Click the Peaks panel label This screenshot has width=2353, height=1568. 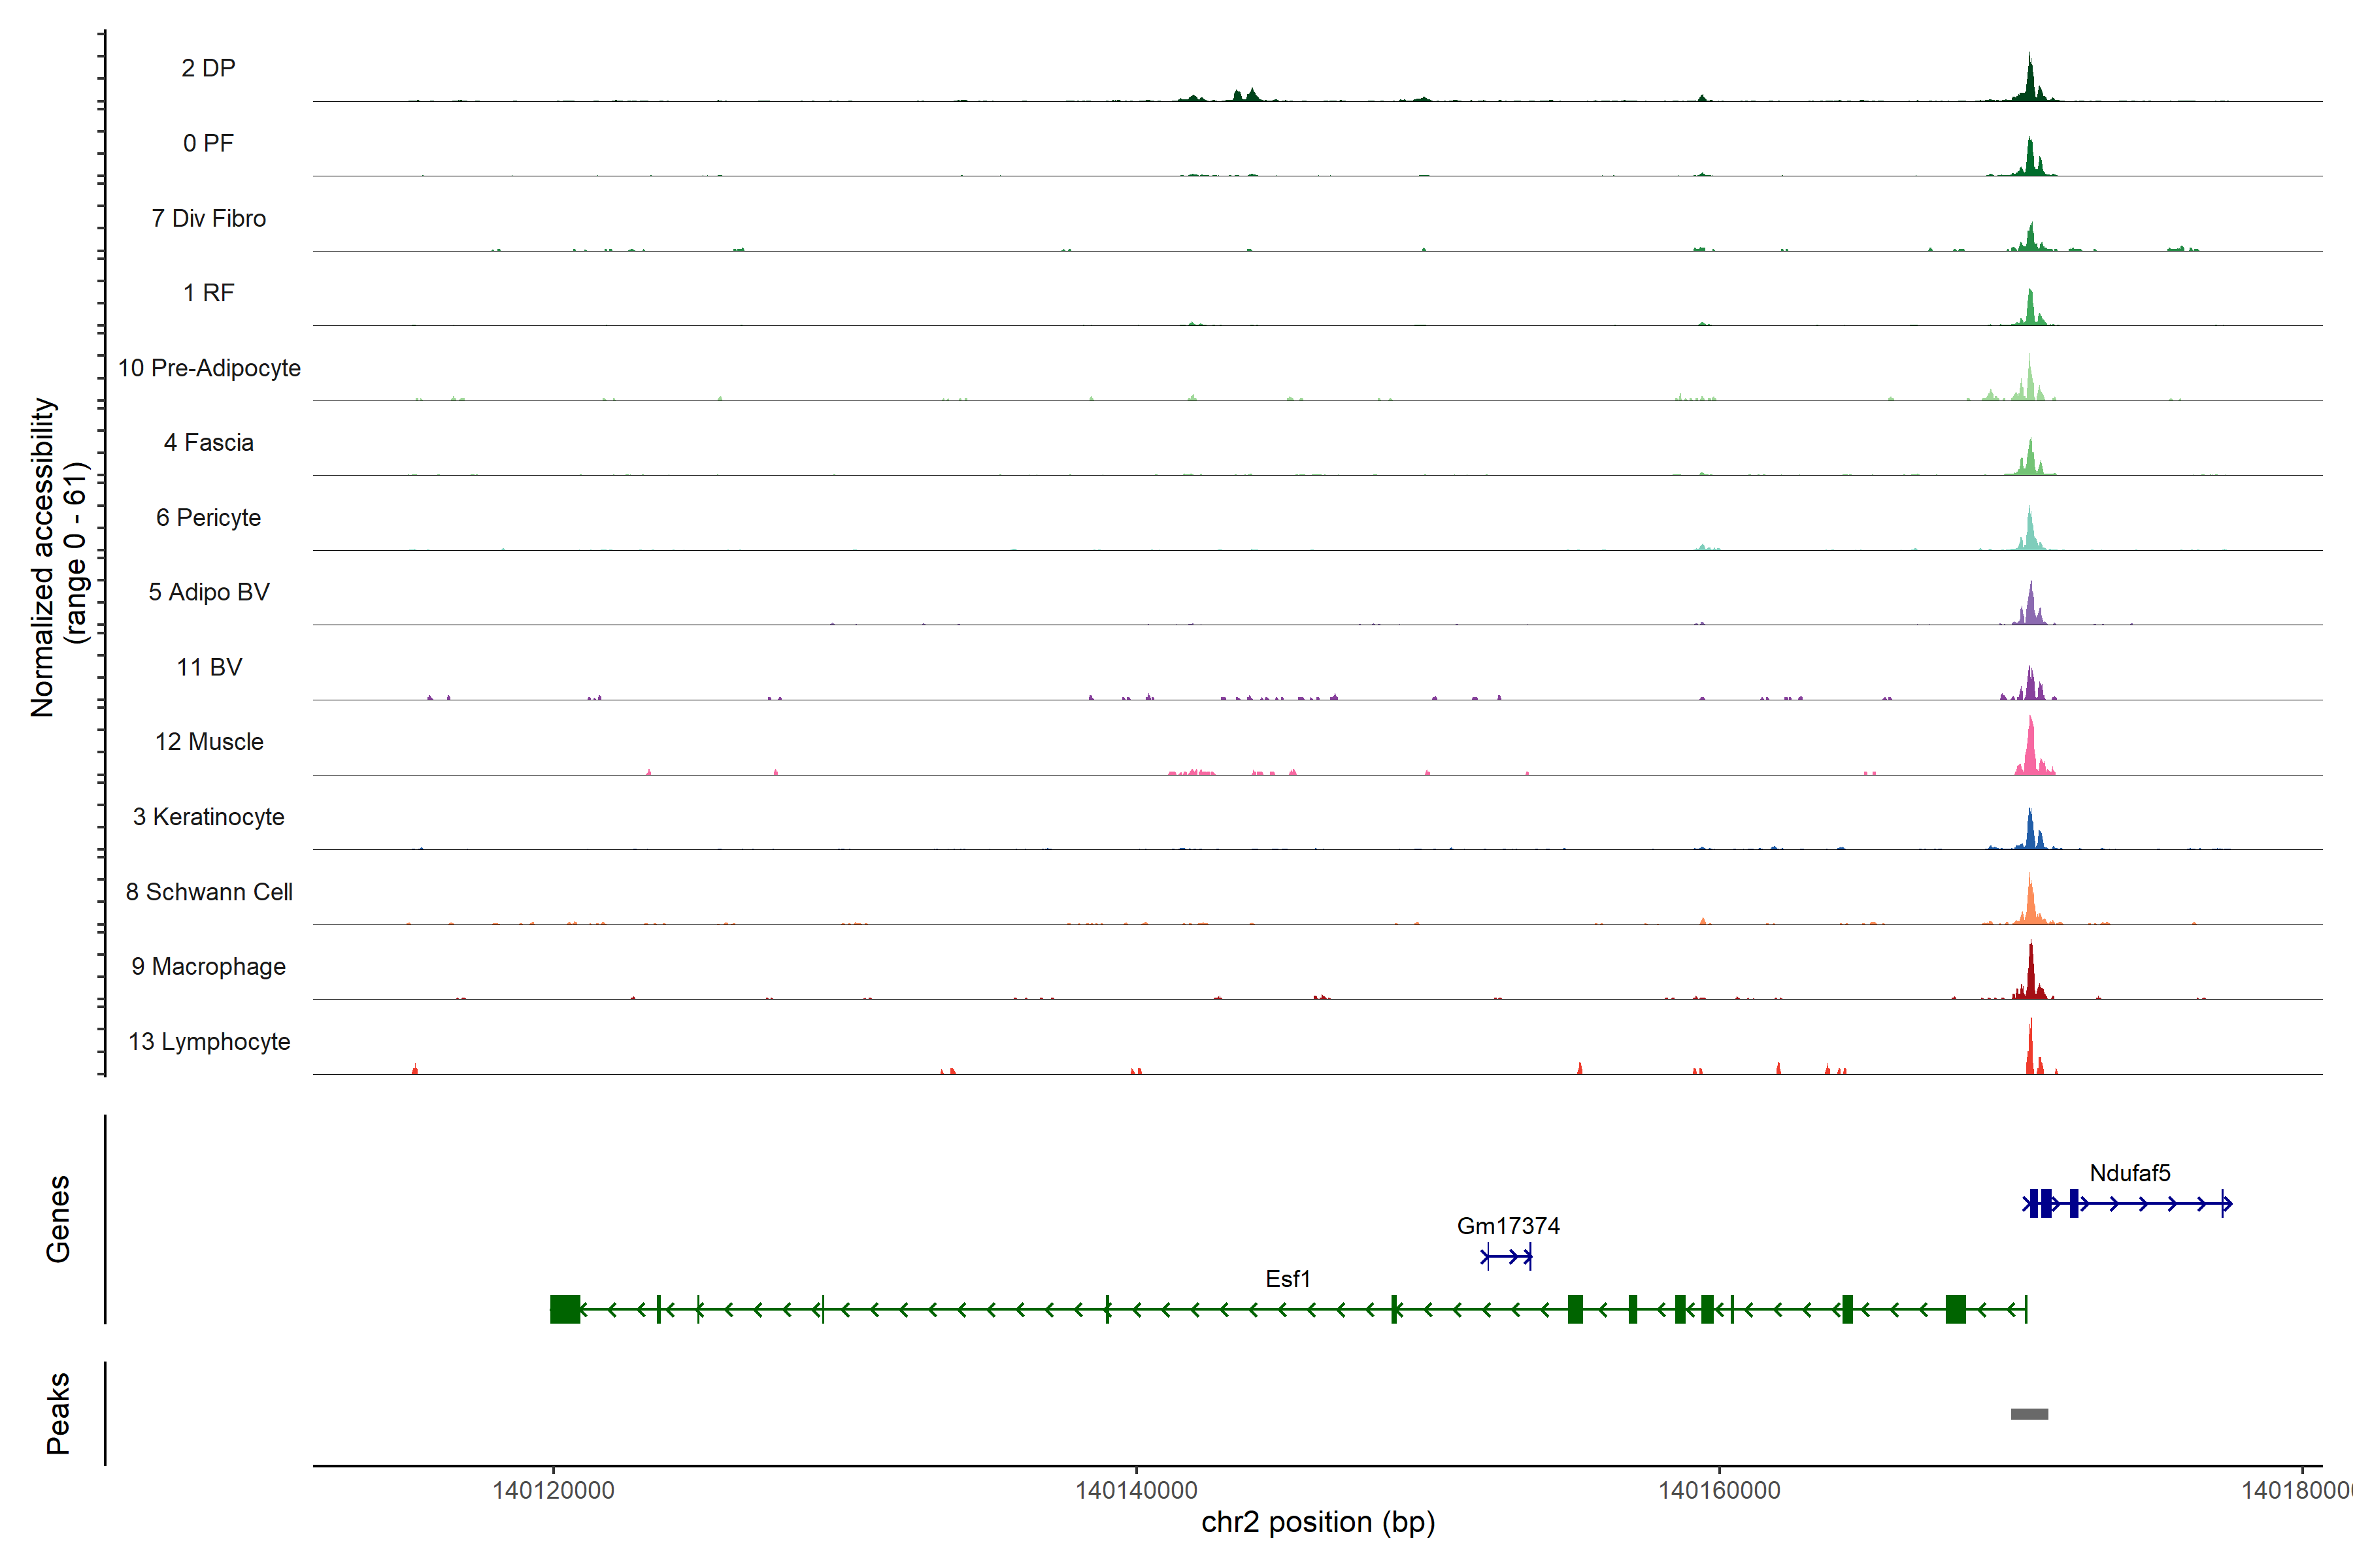[58, 1413]
